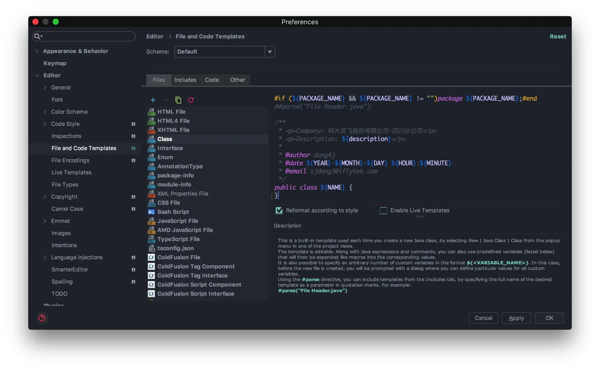The height and width of the screenshot is (370, 600).
Task: Collapse the Editor tree node
Action: tap(37, 75)
